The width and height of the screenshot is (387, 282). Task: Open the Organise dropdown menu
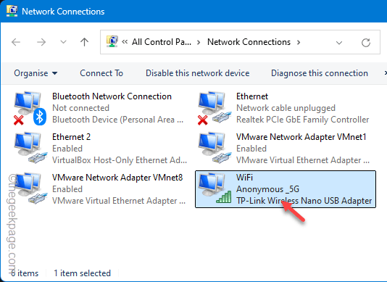click(36, 73)
